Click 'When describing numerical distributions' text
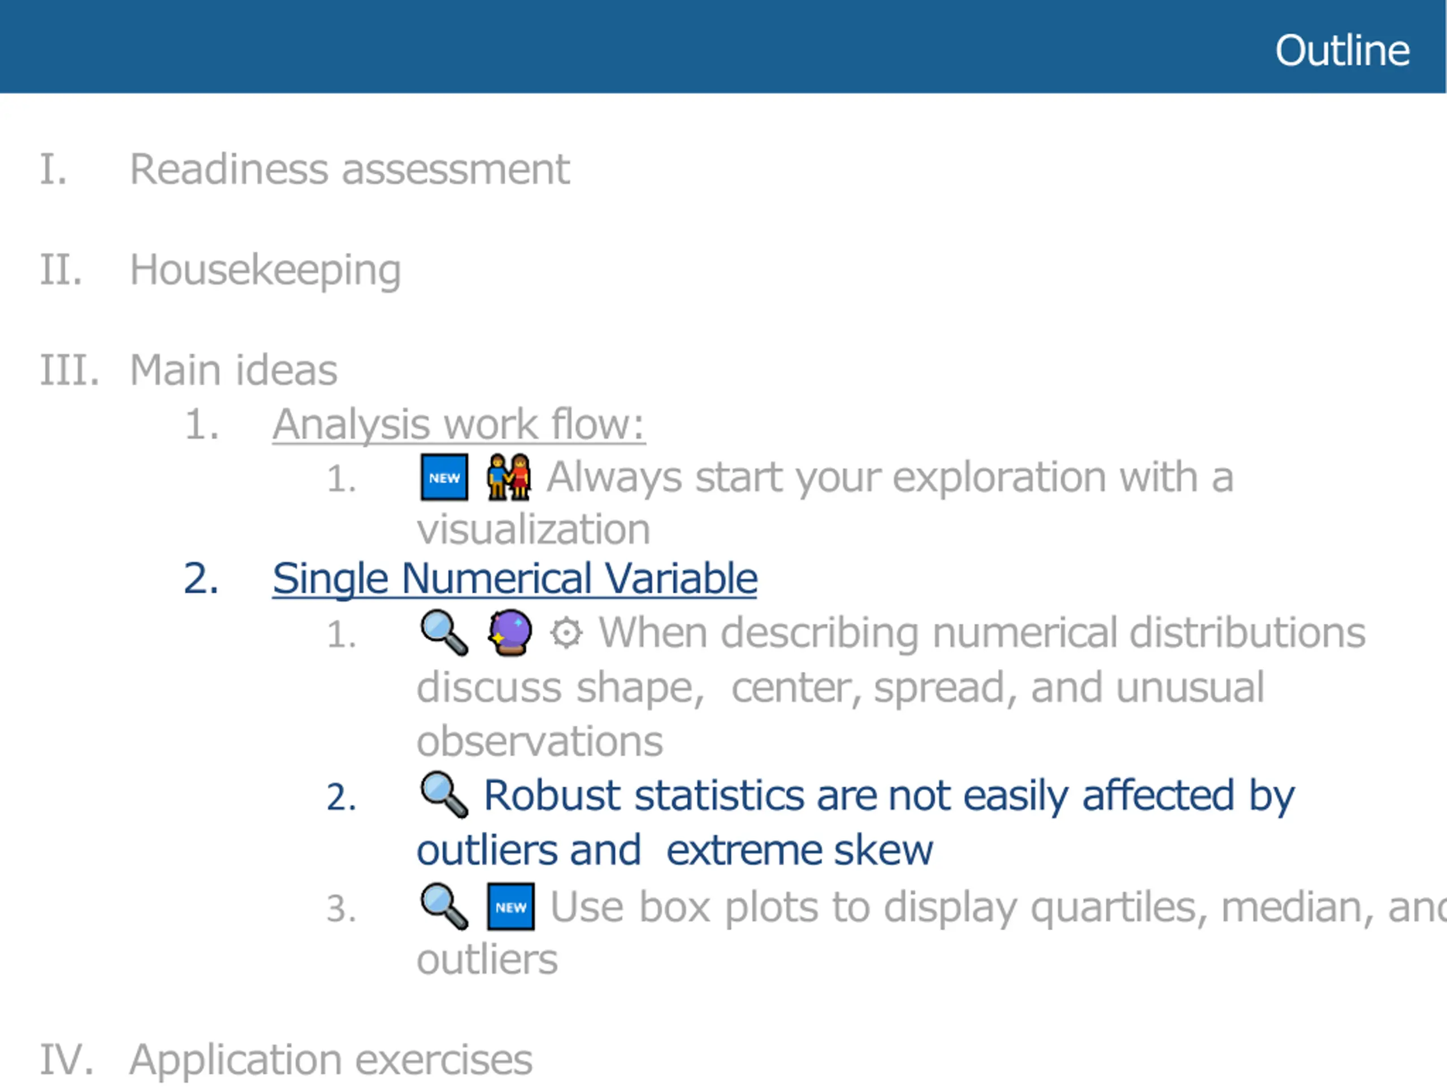Screen dimensions: 1447x1087 [982, 633]
